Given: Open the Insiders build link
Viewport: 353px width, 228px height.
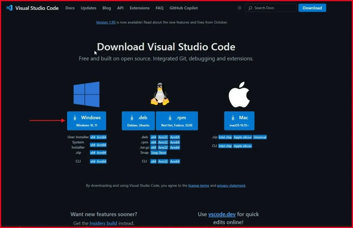Looking at the screenshot, I should (103, 223).
